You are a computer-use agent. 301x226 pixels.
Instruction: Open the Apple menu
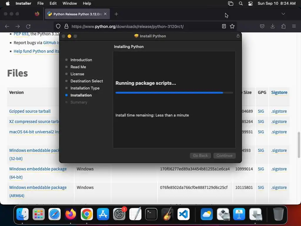(x=8, y=4)
